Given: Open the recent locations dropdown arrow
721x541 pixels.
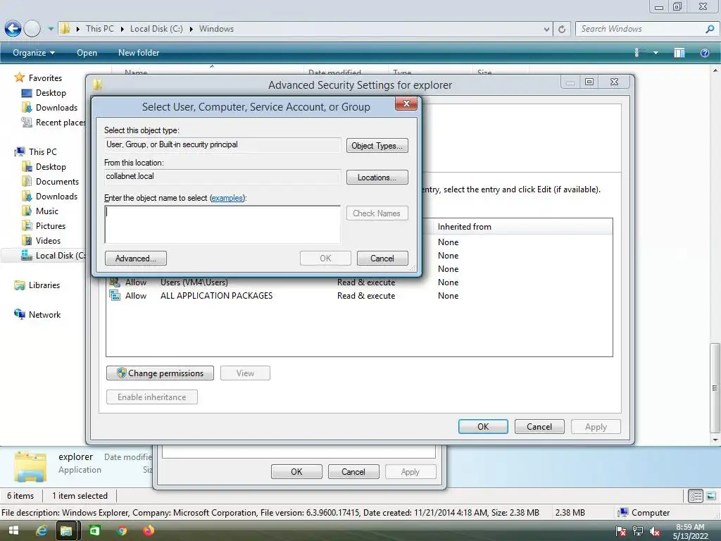Looking at the screenshot, I should 51,29.
